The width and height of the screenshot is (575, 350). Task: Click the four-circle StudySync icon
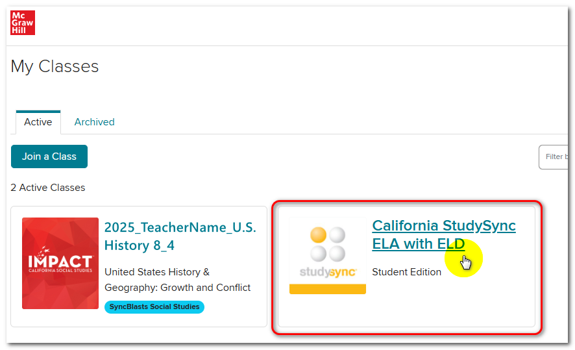[x=327, y=244]
